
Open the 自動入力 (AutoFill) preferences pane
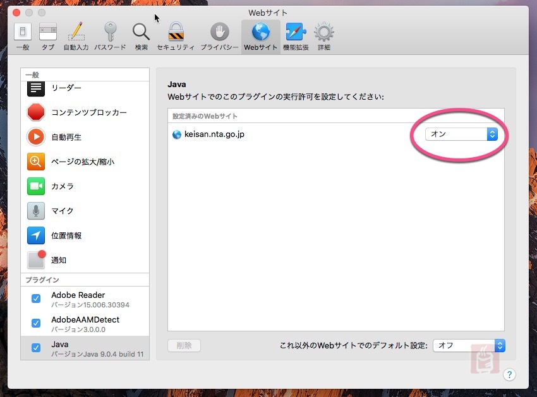pos(76,37)
